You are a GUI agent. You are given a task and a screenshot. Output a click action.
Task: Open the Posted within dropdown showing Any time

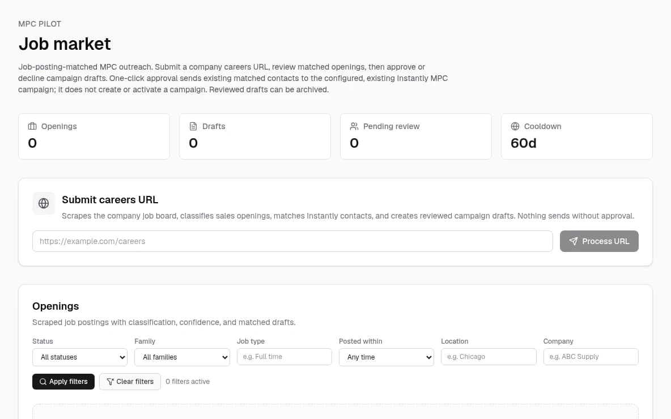(387, 357)
